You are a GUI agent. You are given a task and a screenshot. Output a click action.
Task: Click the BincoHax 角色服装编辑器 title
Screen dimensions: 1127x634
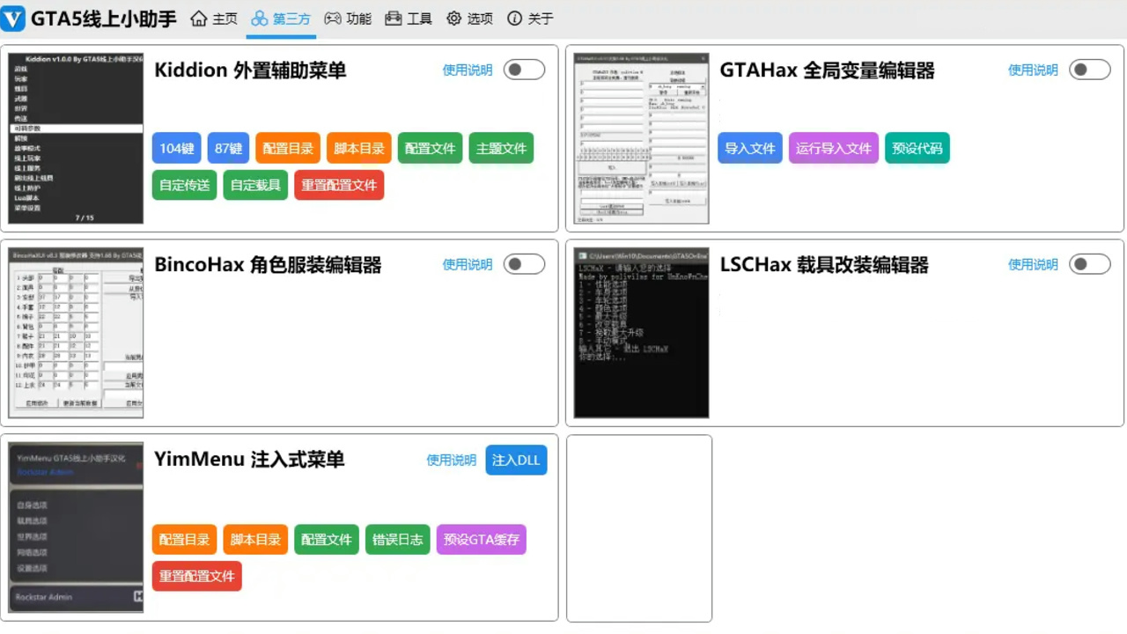(x=268, y=265)
